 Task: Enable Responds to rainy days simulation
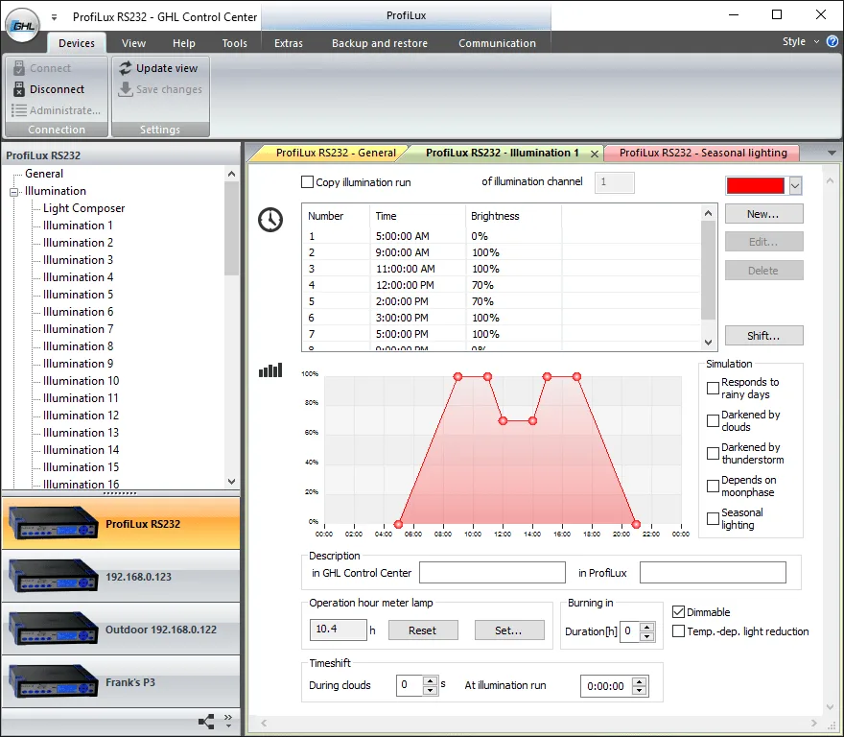tap(713, 388)
